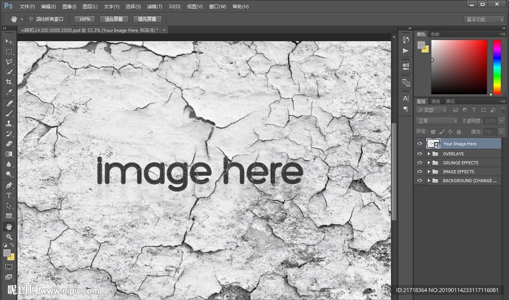Toggle lock transparent pixels
This screenshot has height=300, width=509.
click(x=433, y=132)
